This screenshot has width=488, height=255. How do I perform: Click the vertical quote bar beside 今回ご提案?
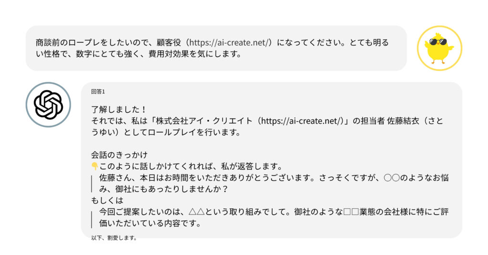tap(92, 219)
